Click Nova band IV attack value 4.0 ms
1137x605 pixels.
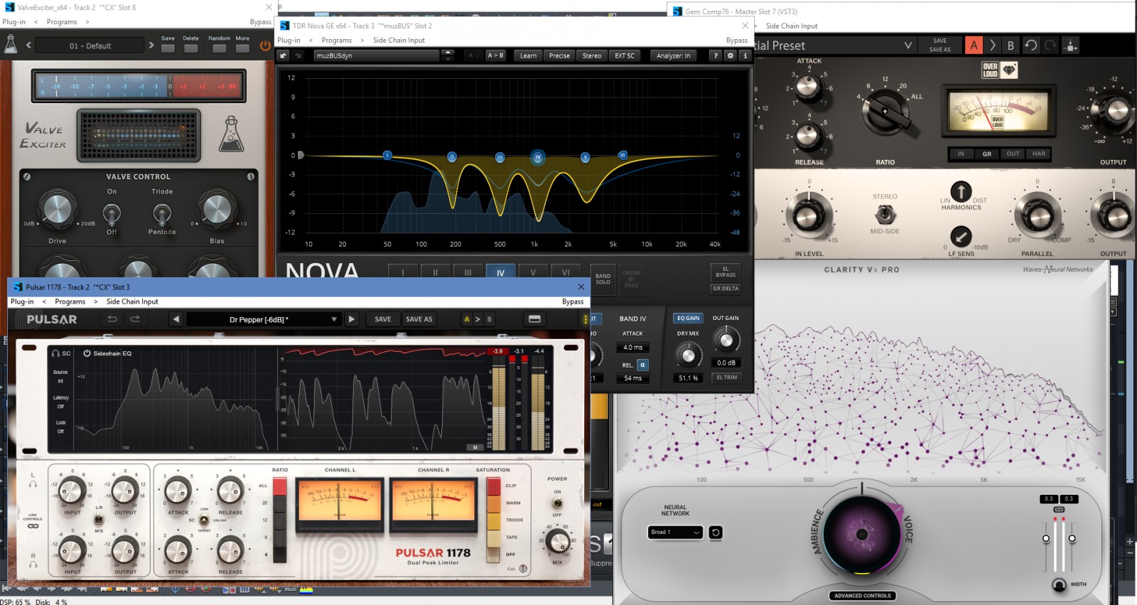click(632, 348)
